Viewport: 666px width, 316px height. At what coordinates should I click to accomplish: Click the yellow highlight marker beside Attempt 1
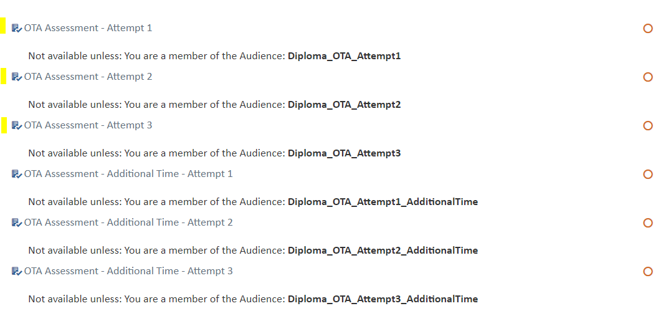pyautogui.click(x=2, y=26)
